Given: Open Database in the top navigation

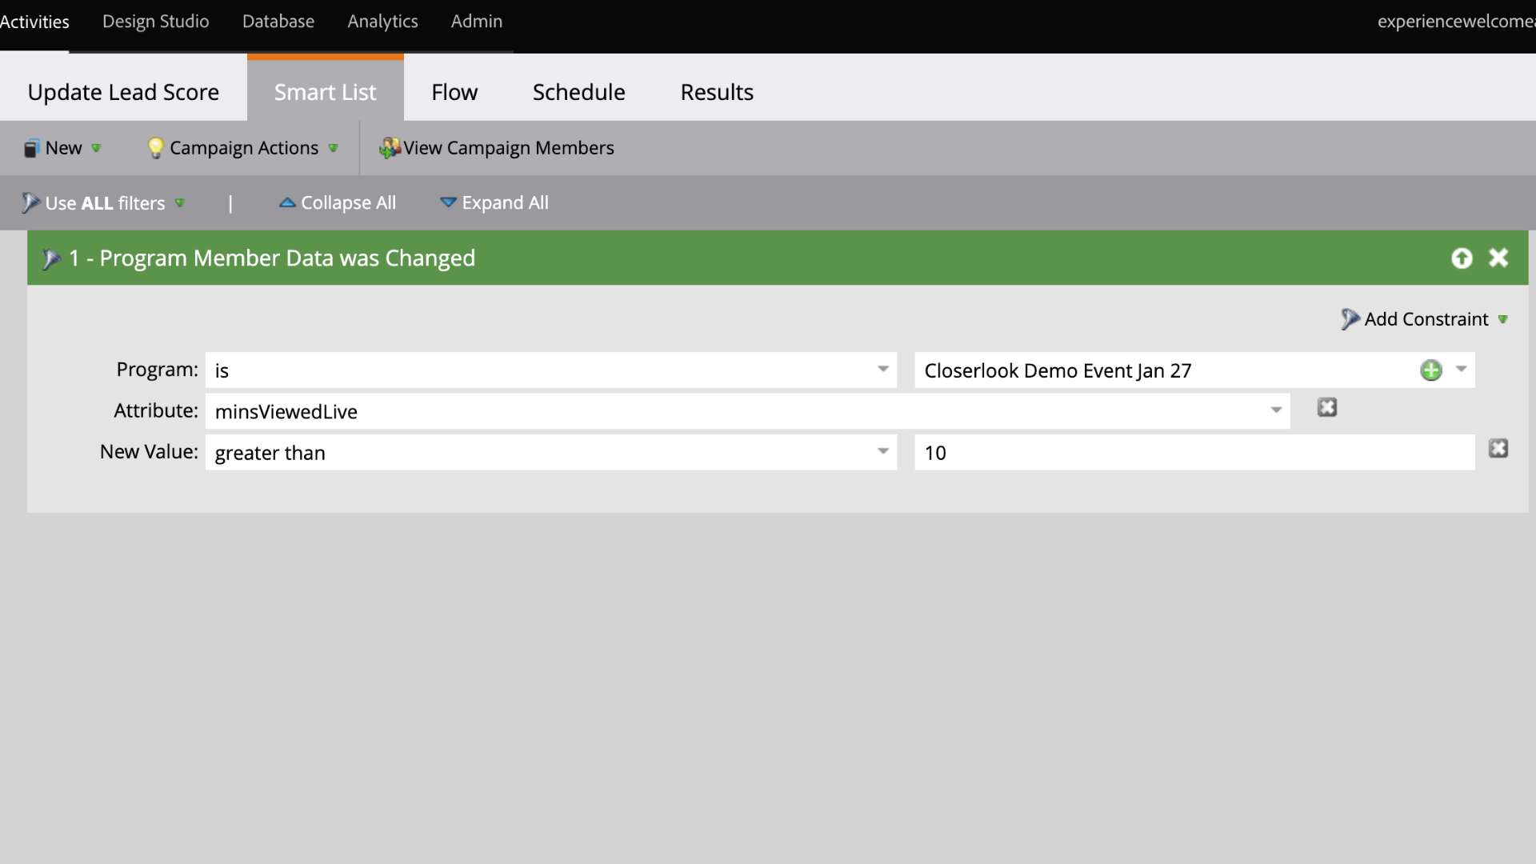Looking at the screenshot, I should click(278, 22).
